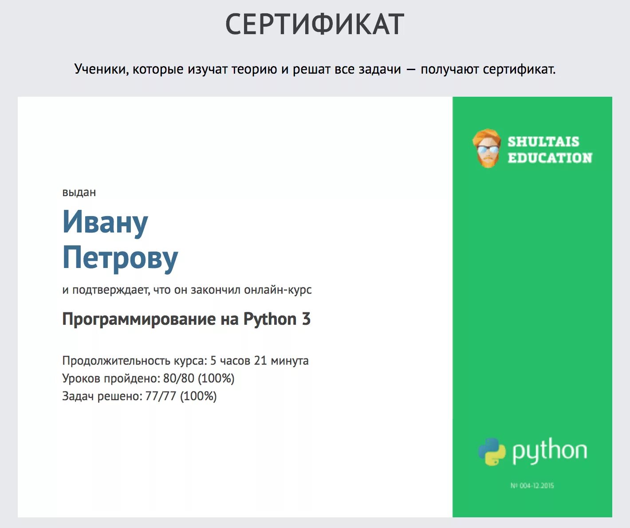The width and height of the screenshot is (630, 528).
Task: Click the Python snake logo icon
Action: (492, 452)
